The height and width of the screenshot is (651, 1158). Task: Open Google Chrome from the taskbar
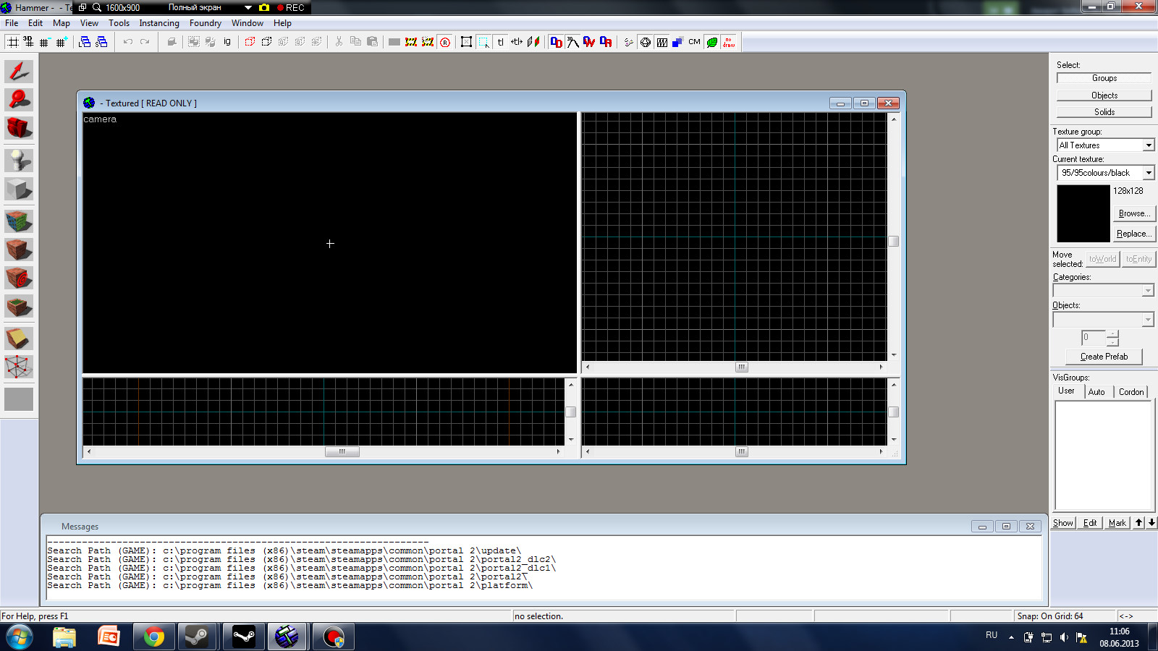tap(153, 637)
